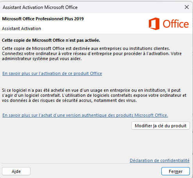Click the line starting Connectez votre ordinateur
Screen dimensions: 193x178
92,53
